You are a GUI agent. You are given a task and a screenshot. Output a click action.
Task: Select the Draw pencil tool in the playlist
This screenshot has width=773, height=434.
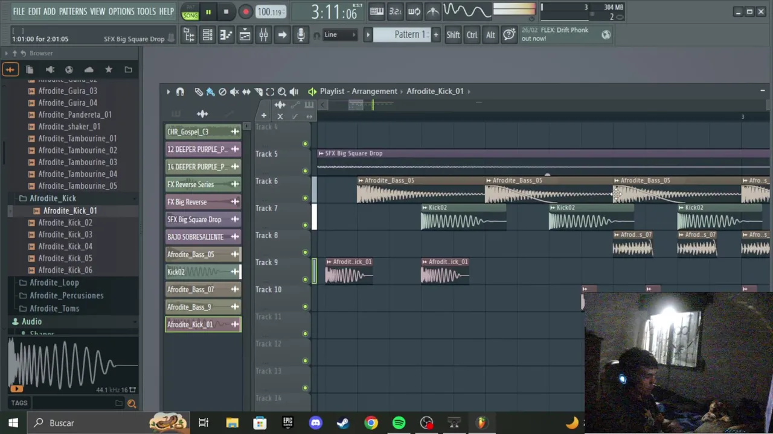[x=199, y=92]
